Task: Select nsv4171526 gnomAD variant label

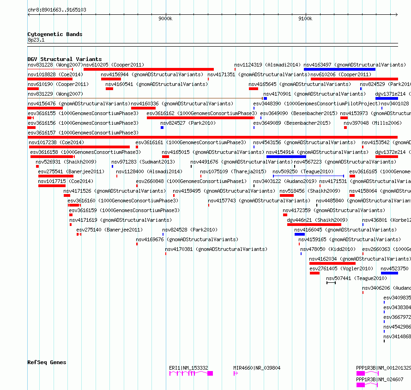Action: click(x=115, y=191)
